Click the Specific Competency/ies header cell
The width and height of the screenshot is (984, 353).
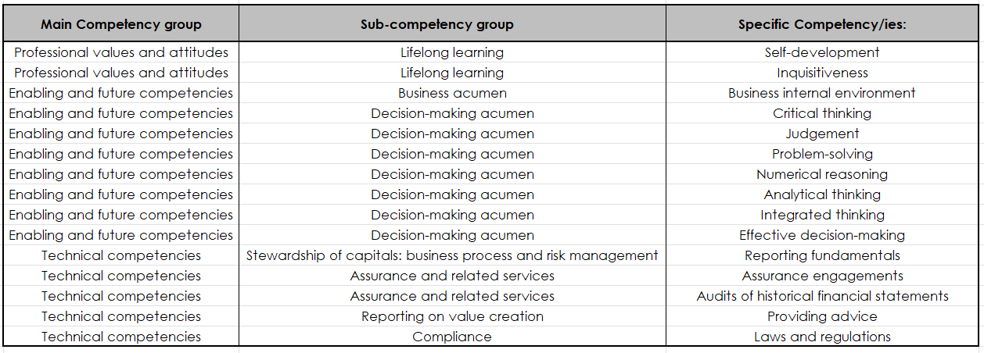822,24
